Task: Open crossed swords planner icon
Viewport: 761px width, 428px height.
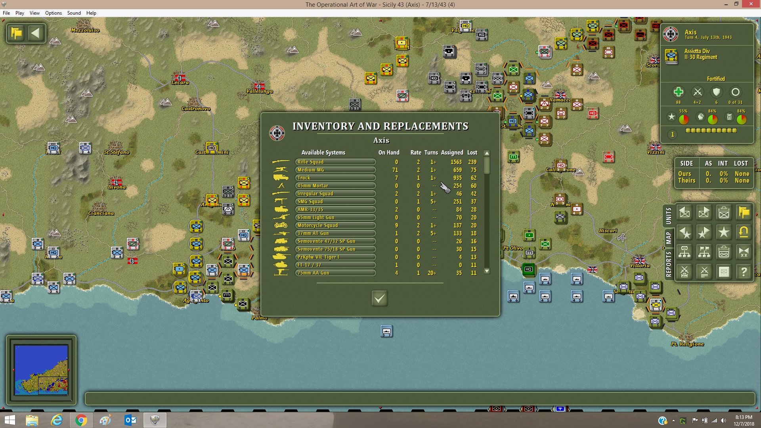Action: (685, 272)
